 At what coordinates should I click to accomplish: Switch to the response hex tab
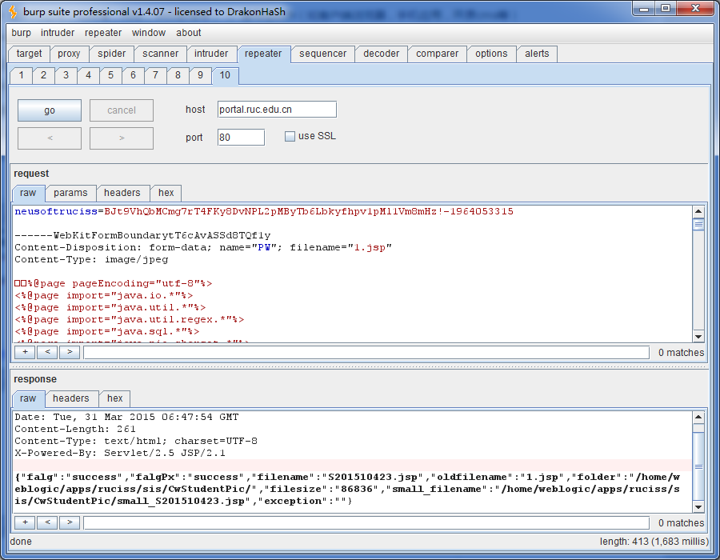point(114,399)
